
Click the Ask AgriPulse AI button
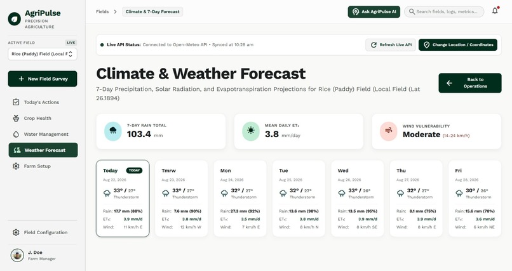[374, 11]
